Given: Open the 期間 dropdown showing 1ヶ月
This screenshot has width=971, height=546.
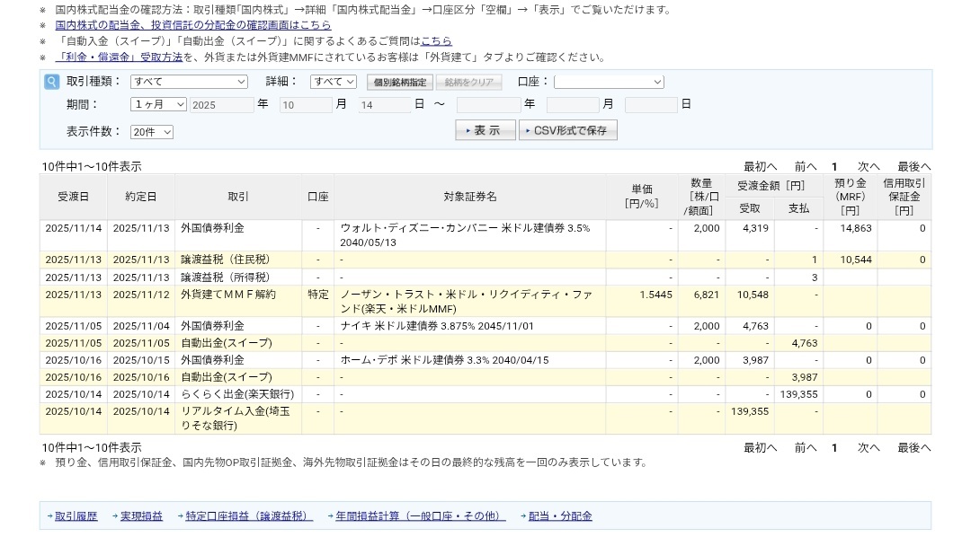Looking at the screenshot, I should tap(158, 105).
